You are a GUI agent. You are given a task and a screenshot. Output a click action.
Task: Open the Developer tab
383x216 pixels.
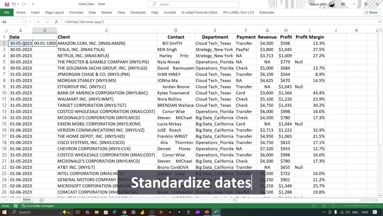(138, 12)
